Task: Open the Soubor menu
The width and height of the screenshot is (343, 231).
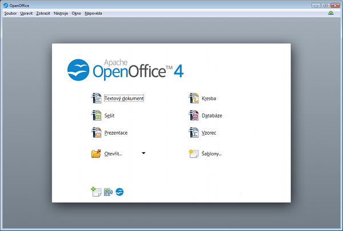Action: 10,13
